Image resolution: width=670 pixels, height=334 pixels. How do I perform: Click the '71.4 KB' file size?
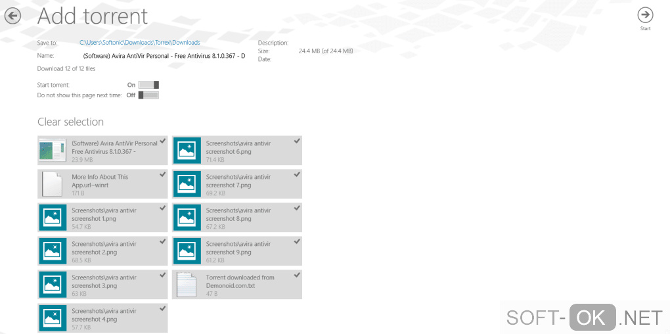point(215,160)
